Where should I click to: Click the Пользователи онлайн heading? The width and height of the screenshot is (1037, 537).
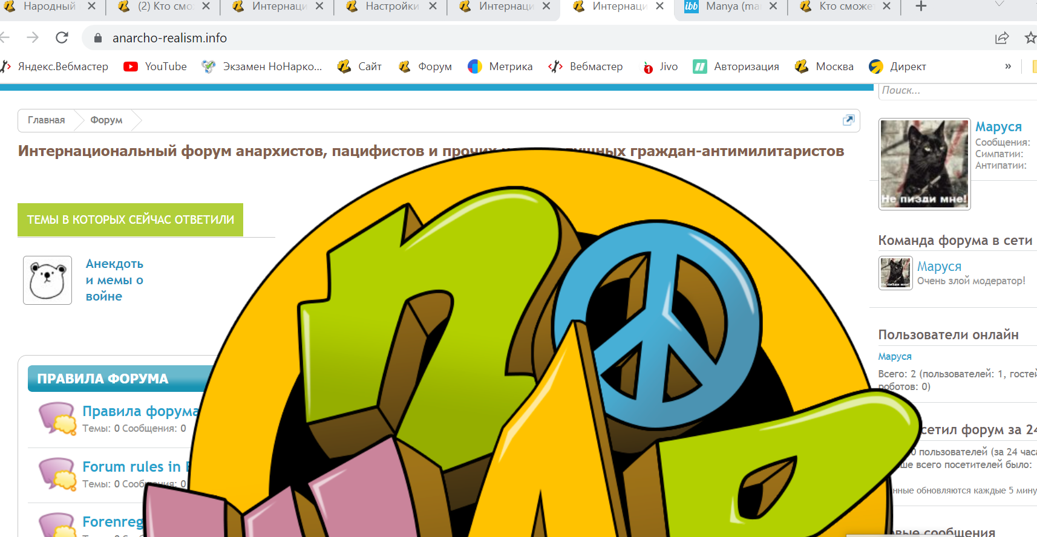click(x=949, y=335)
